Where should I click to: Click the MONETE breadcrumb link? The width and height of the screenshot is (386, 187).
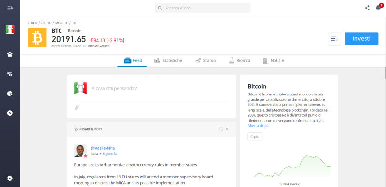point(61,23)
